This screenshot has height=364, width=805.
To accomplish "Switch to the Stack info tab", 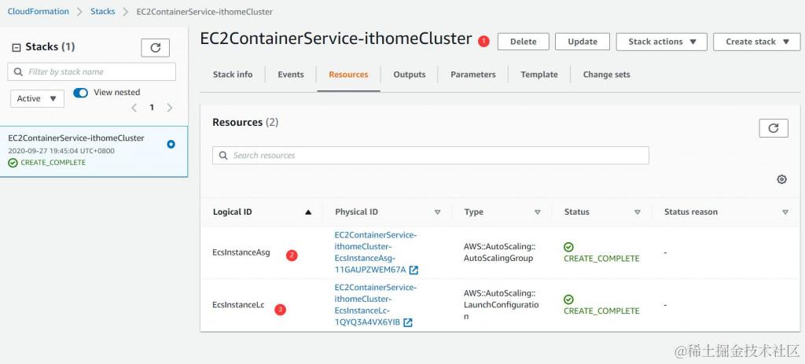I will pyautogui.click(x=233, y=75).
